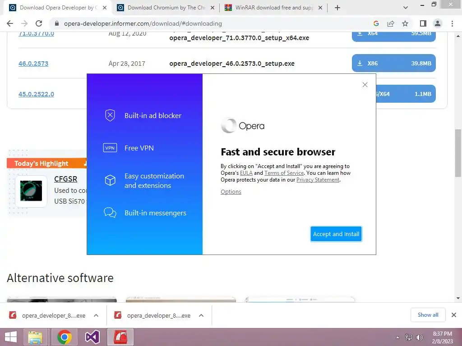This screenshot has width=462, height=346.
Task: Click the address bar URL
Action: [143, 23]
